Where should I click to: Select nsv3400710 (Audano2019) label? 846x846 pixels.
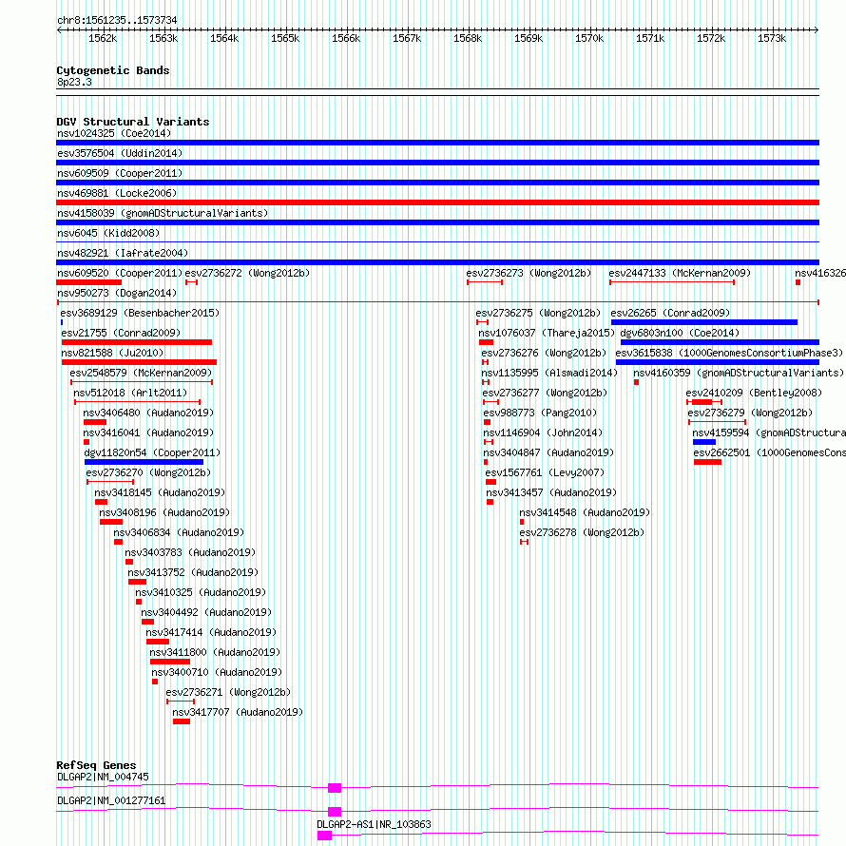point(217,672)
